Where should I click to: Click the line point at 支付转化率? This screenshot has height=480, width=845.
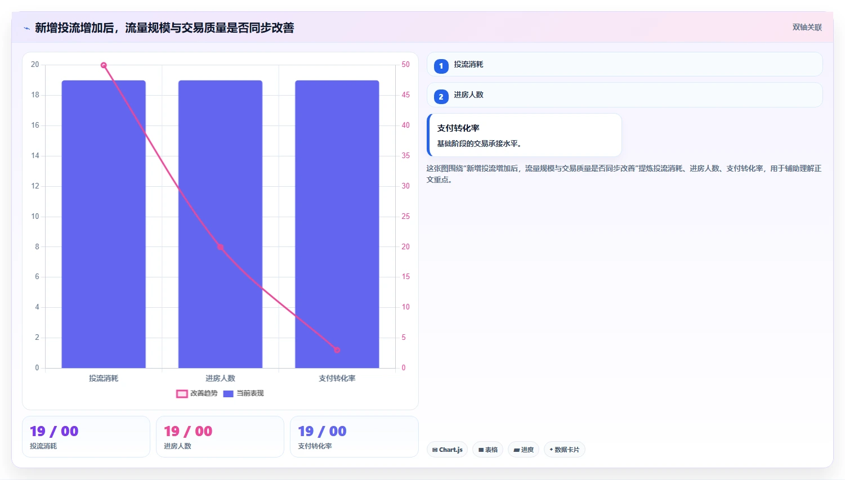(337, 350)
